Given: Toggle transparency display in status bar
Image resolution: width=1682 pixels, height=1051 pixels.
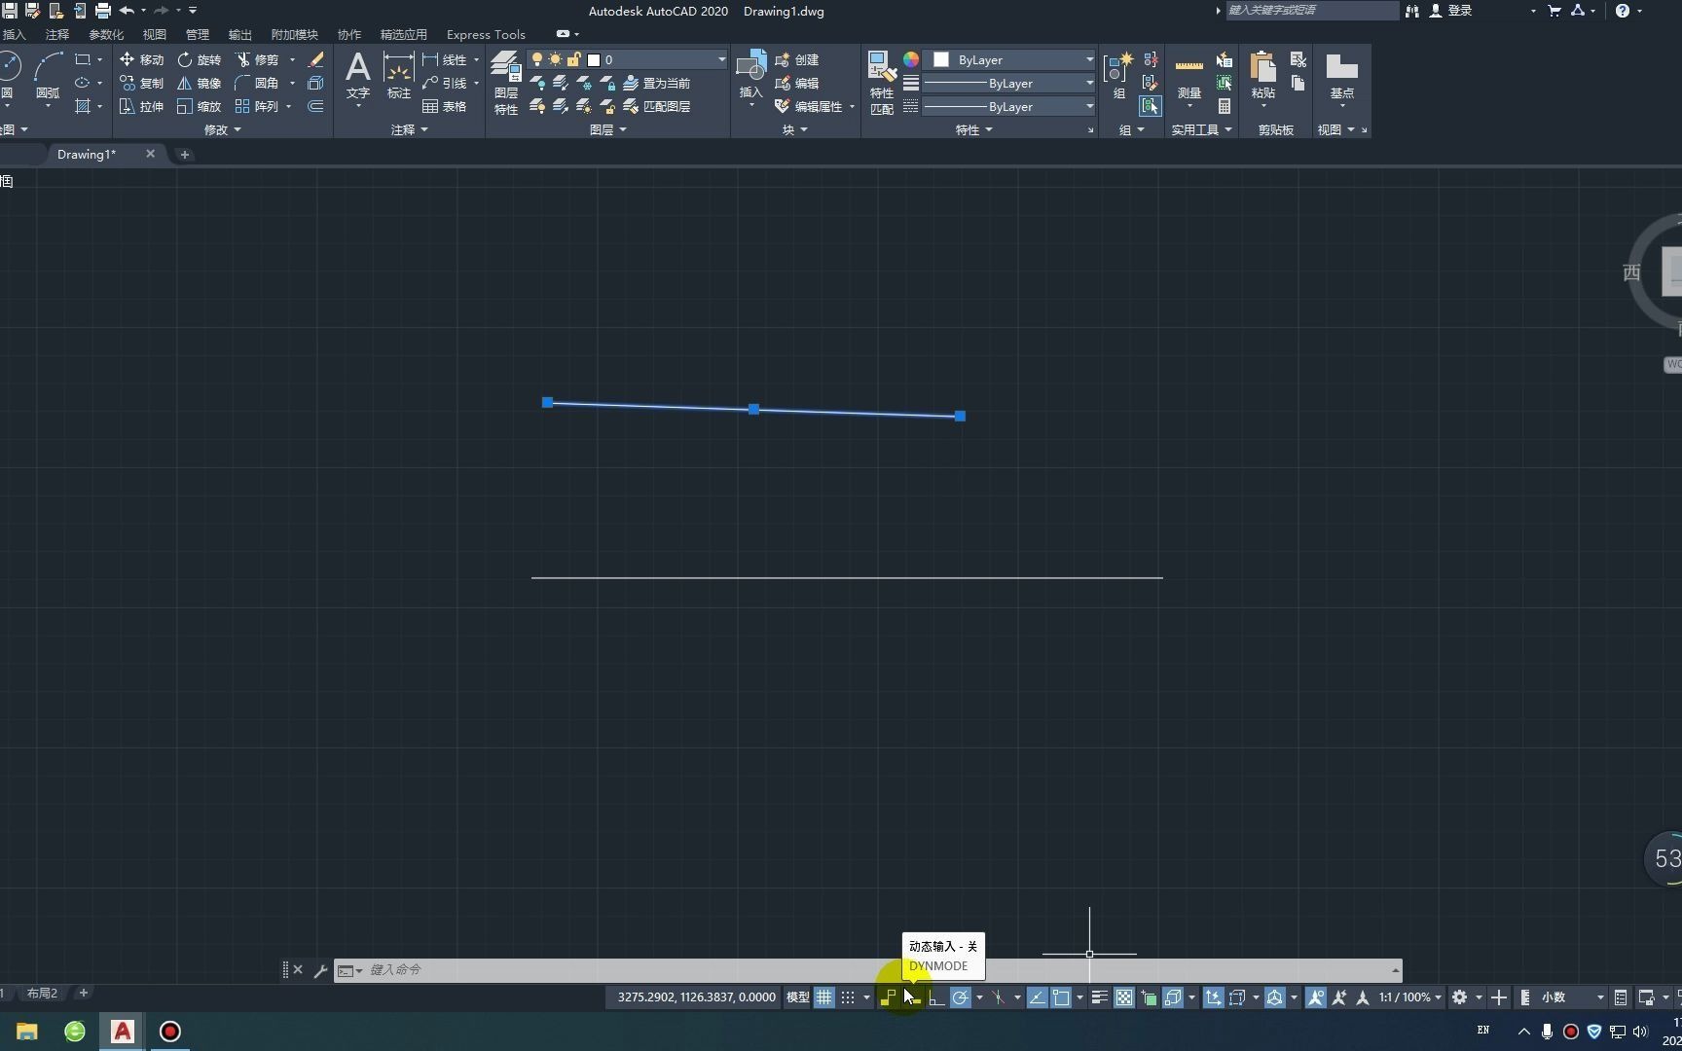Looking at the screenshot, I should click(x=1124, y=997).
